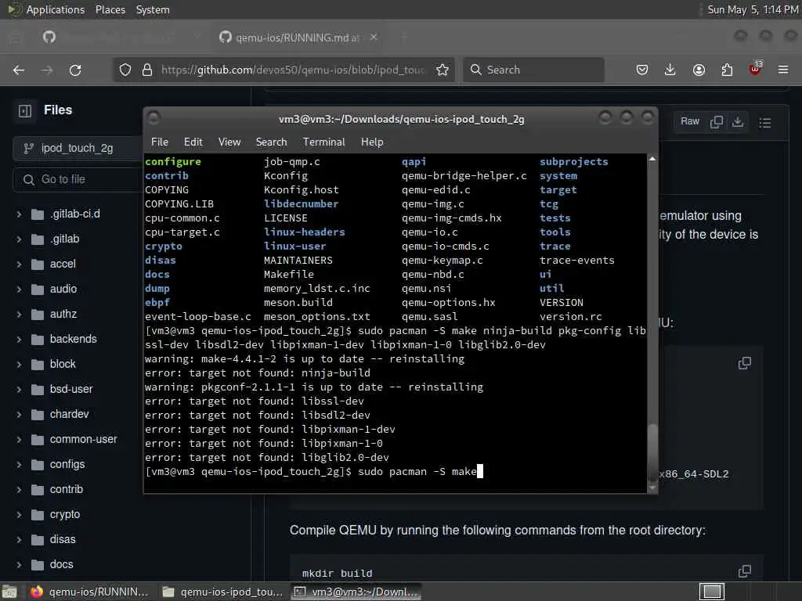802x601 pixels.
Task: Expand the backends folder
Action: pyautogui.click(x=19, y=340)
